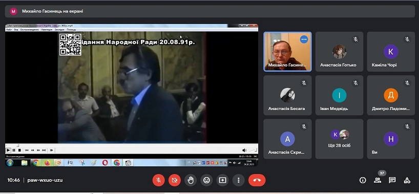Viewport: 419px width, 194px height.
Task: Unmute your microphone in the call bar
Action: point(158,180)
